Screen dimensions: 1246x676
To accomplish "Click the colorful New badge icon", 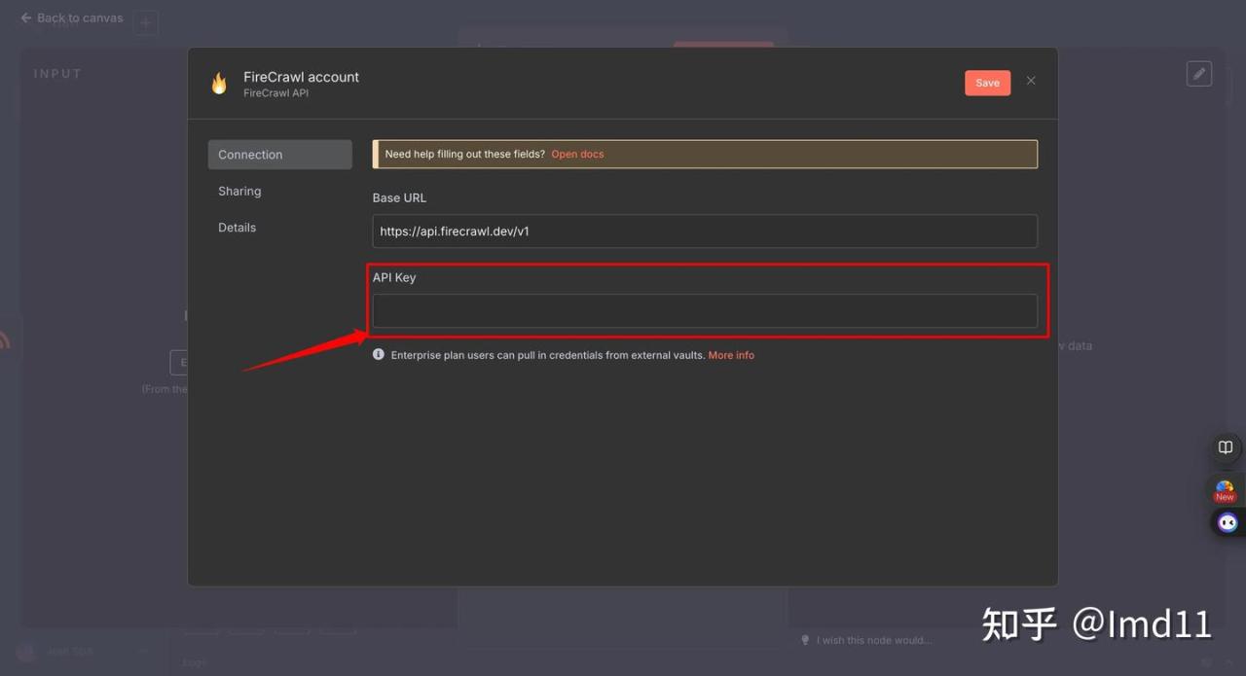I will point(1225,490).
